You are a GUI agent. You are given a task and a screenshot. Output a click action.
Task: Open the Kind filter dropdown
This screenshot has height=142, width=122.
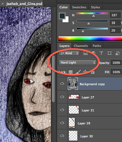pos(69,53)
